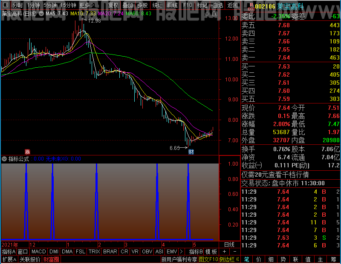Select the 势 trend tab
341x264 pixels.
coord(283,259)
